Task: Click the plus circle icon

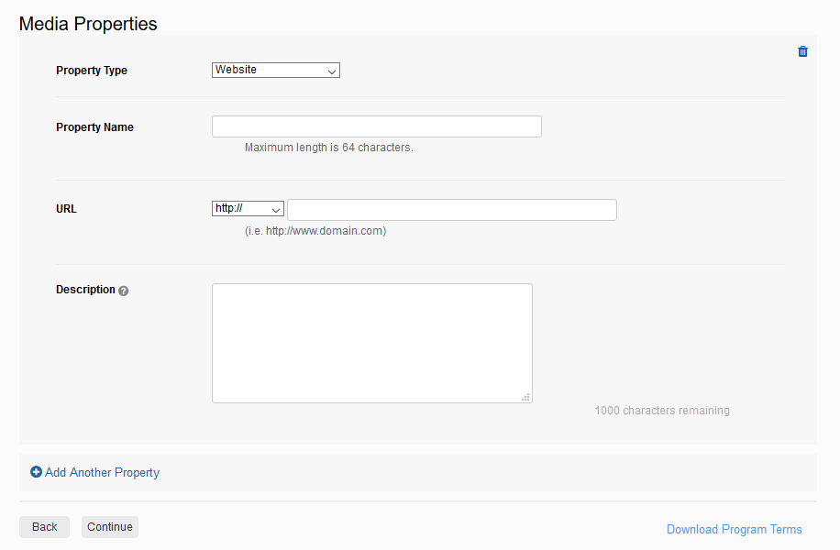Action: pyautogui.click(x=36, y=472)
